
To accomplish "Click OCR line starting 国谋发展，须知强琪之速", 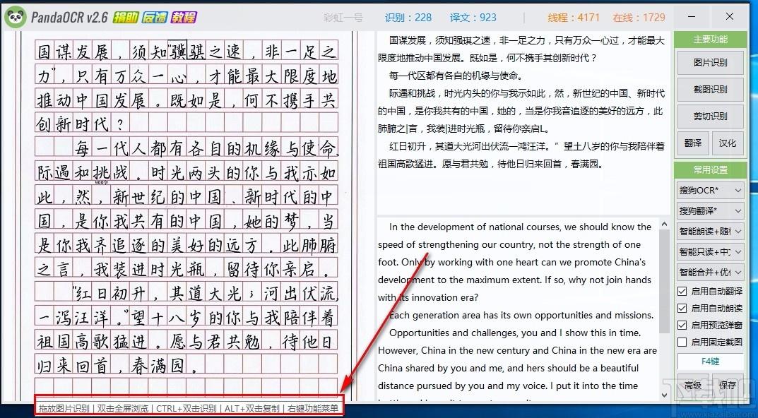I will [x=527, y=40].
